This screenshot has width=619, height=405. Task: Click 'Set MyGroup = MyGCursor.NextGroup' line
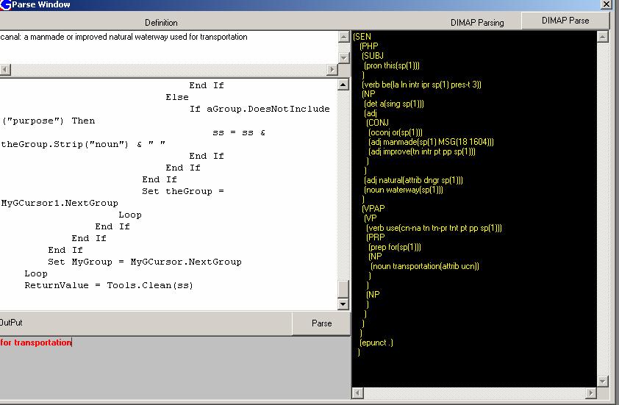(x=145, y=262)
